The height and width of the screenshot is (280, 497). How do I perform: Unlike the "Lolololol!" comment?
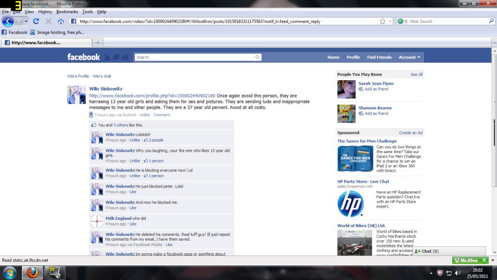[135, 140]
